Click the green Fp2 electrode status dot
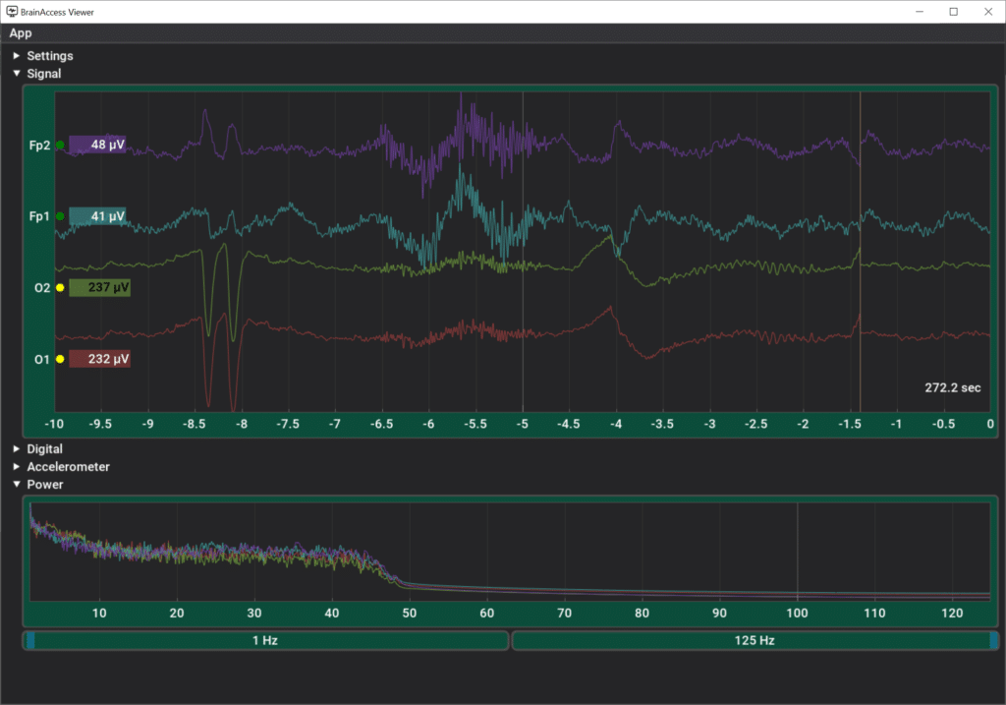 (60, 145)
